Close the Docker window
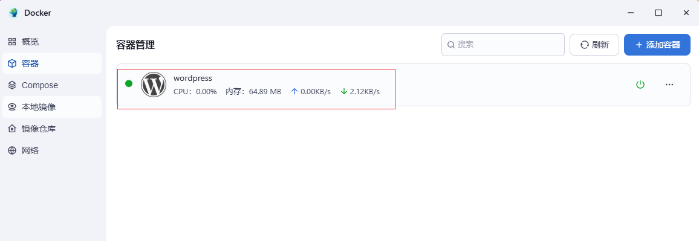699x241 pixels. click(686, 13)
